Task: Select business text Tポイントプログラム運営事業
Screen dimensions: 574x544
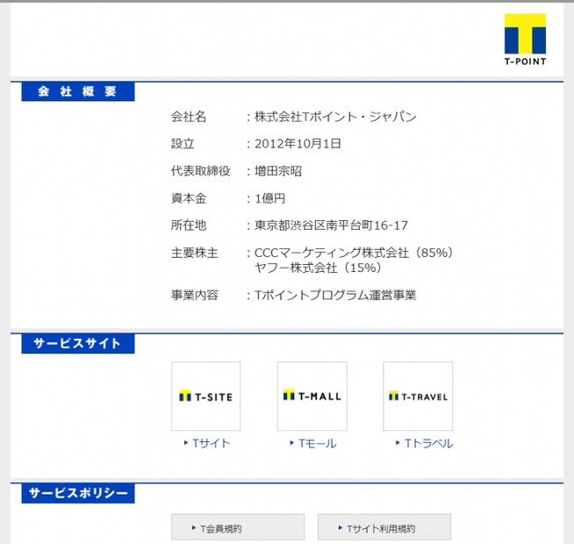Action: coord(335,295)
